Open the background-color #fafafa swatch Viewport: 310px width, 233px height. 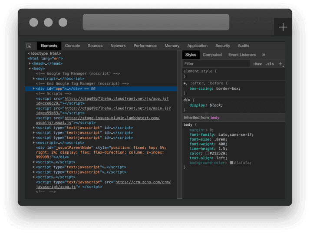point(232,163)
